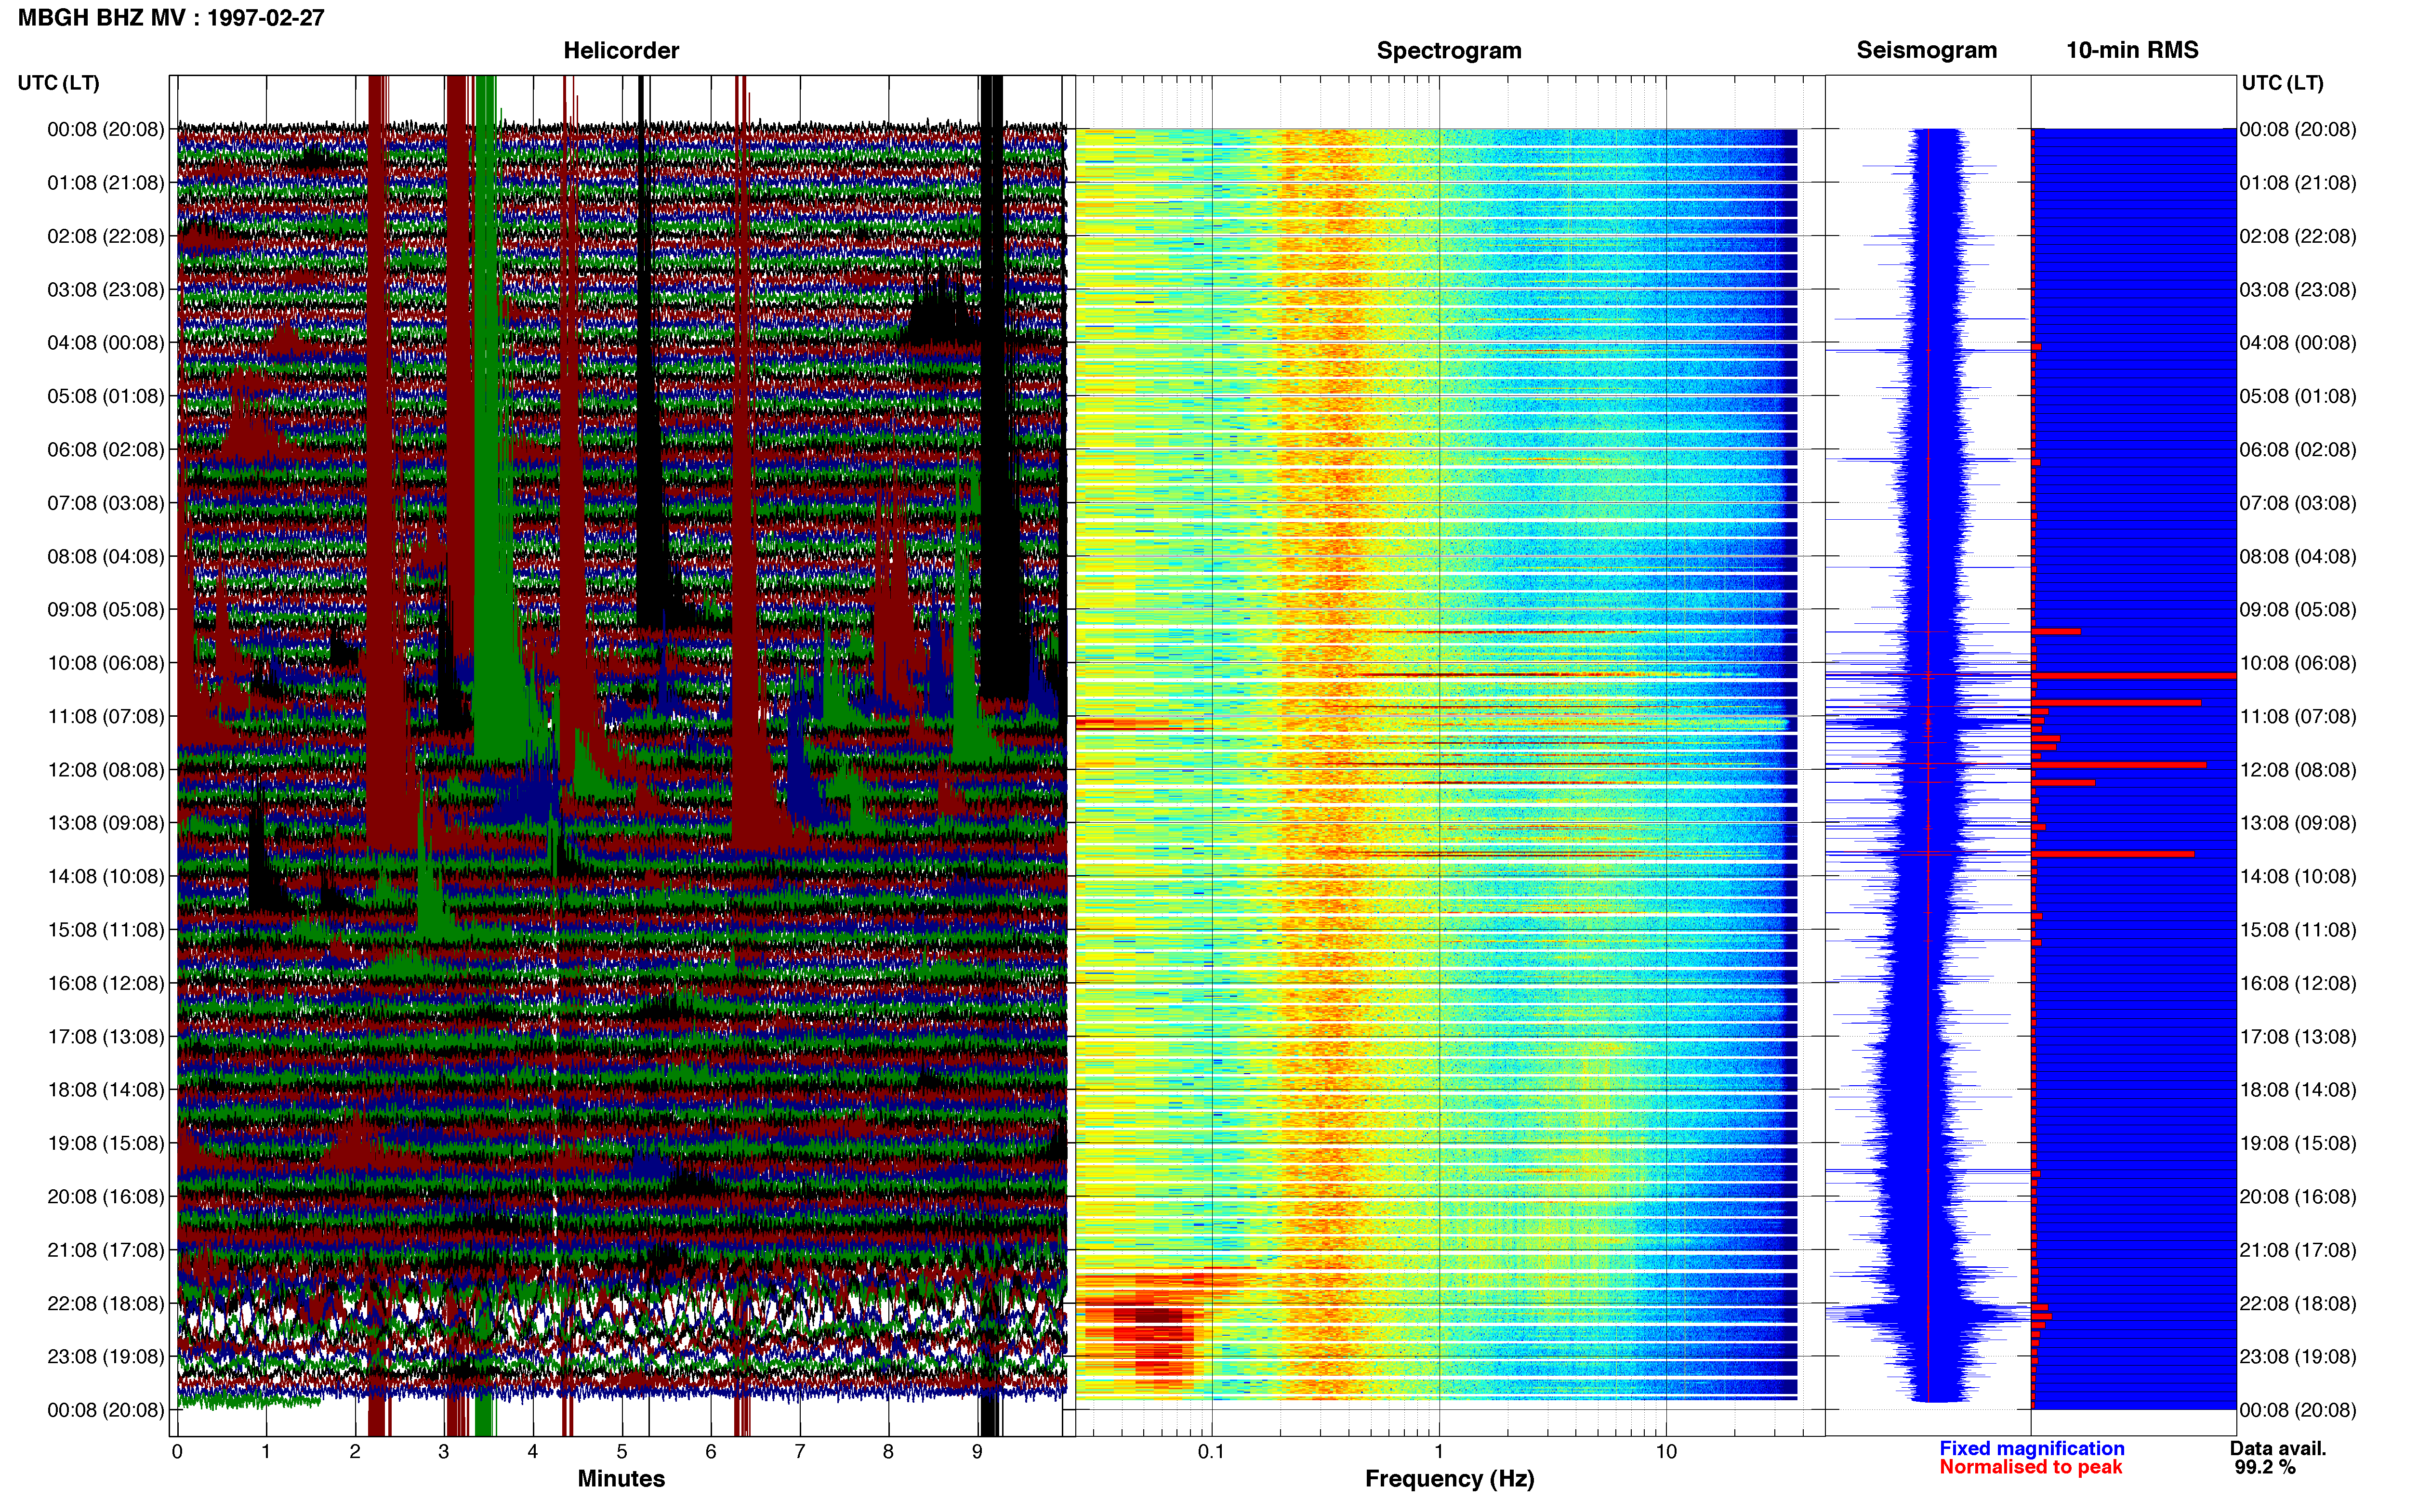This screenshot has width=2418, height=1512.
Task: Click the red 'Normalised to peak' legend text
Action: 2030,1467
